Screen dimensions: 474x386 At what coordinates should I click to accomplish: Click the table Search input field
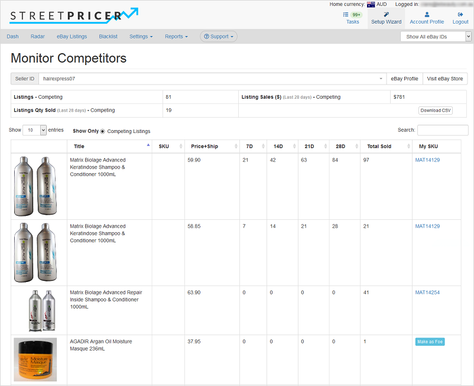(442, 130)
